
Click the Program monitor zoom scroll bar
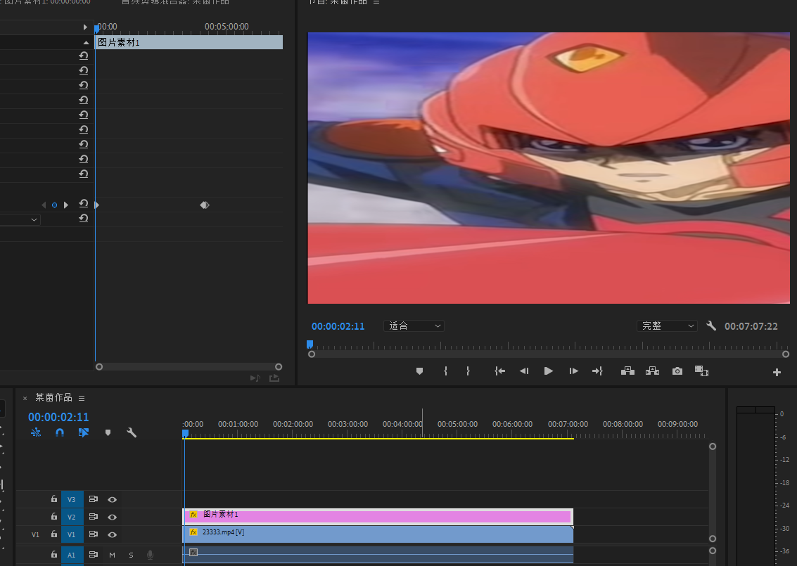click(x=549, y=354)
